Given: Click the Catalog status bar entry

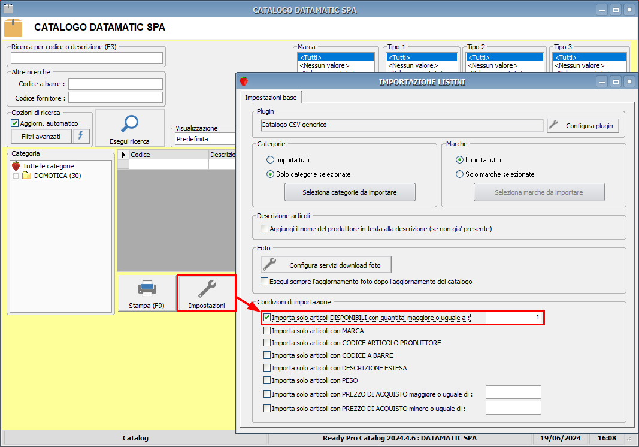Looking at the screenshot, I should [x=136, y=438].
